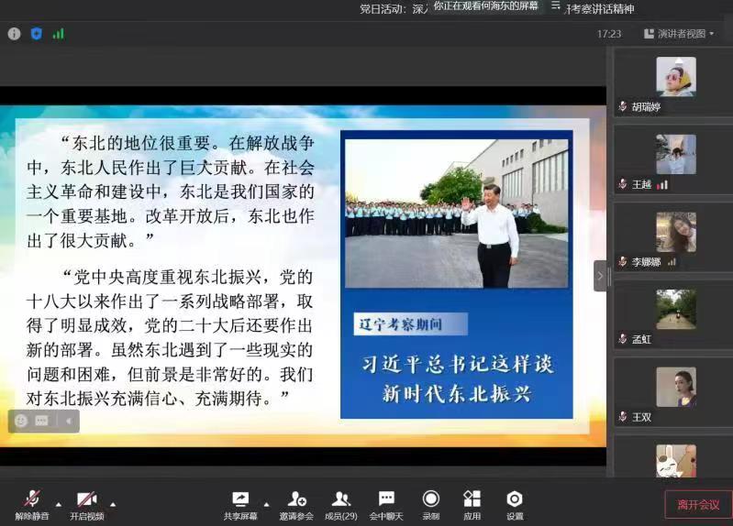Click the emoji reaction icon on the slide

tap(20, 421)
